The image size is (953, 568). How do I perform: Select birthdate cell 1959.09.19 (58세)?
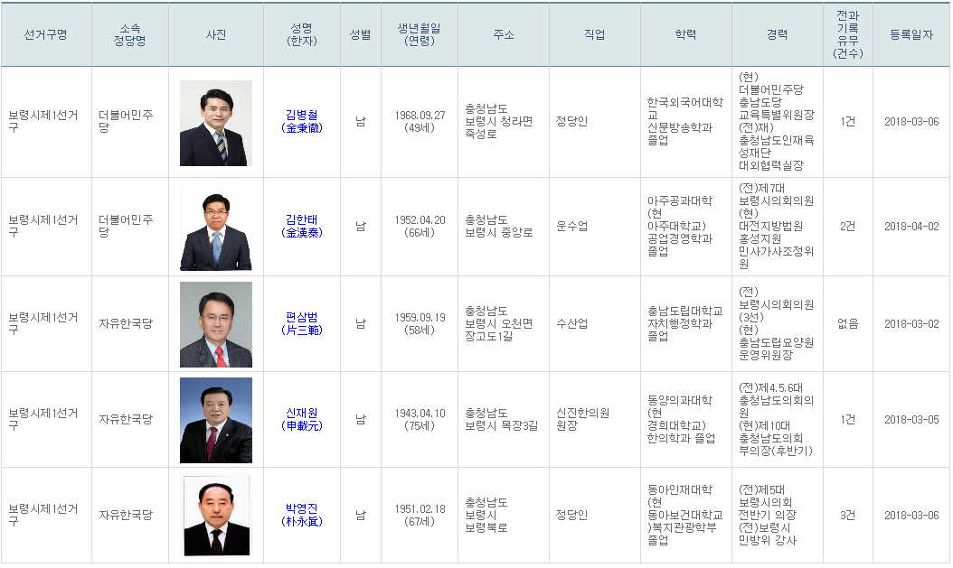[420, 324]
